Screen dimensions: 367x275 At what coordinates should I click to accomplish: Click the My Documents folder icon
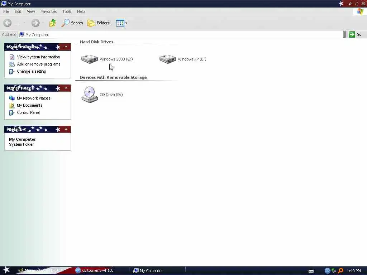[12, 106]
